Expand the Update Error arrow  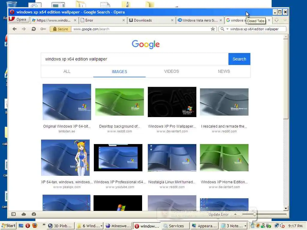coord(236,214)
